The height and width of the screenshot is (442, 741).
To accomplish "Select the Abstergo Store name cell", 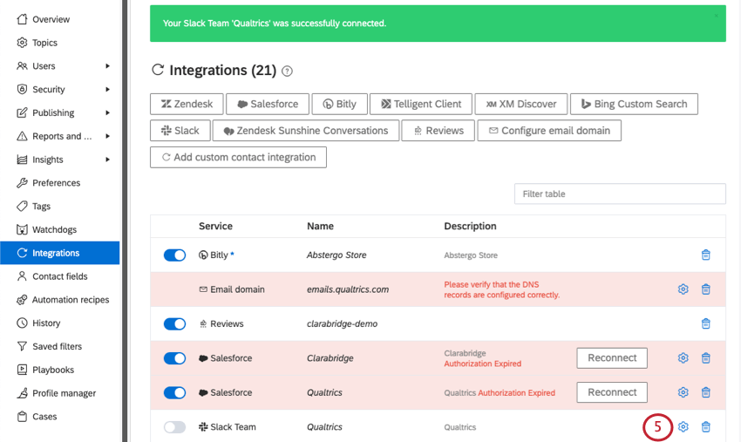I will click(x=337, y=255).
